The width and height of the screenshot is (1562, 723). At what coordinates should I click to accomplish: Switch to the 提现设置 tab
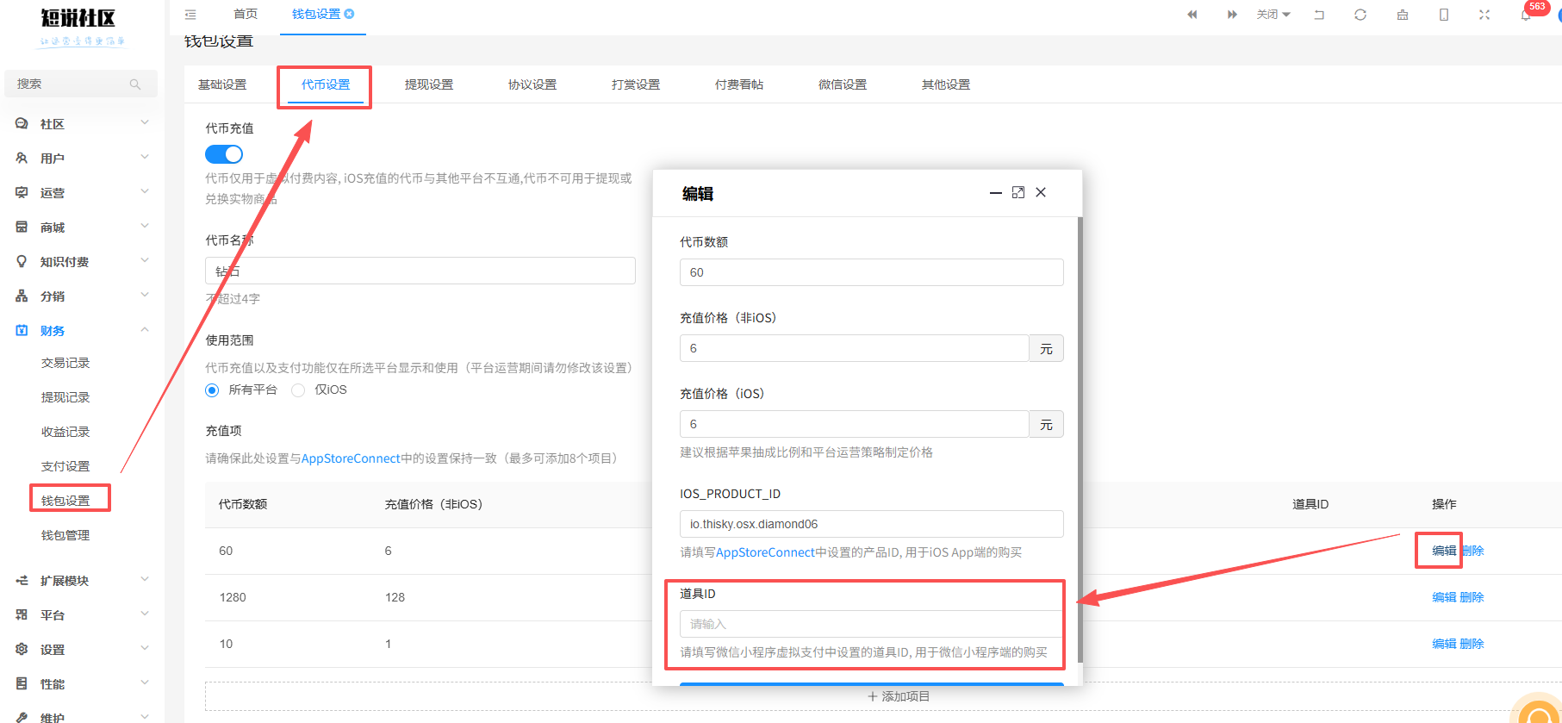(429, 84)
